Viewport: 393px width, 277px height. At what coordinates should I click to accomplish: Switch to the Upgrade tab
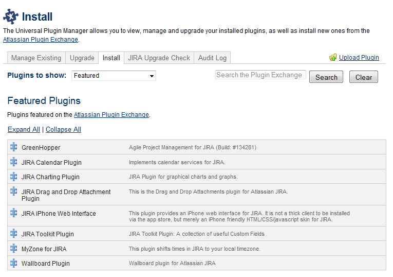coord(82,58)
